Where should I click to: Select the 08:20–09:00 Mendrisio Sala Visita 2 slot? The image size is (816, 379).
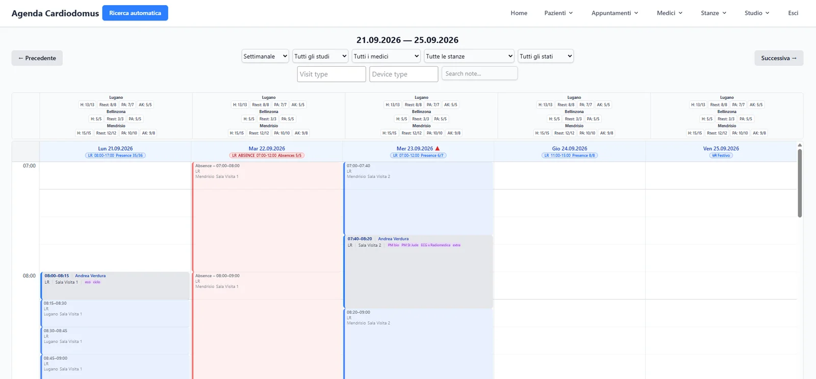tap(418, 344)
